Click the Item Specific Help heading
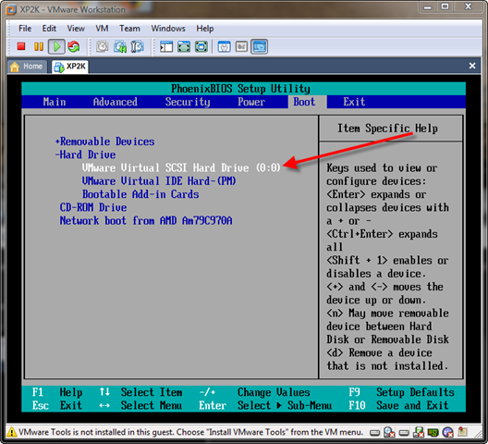The height and width of the screenshot is (444, 488). click(x=387, y=128)
